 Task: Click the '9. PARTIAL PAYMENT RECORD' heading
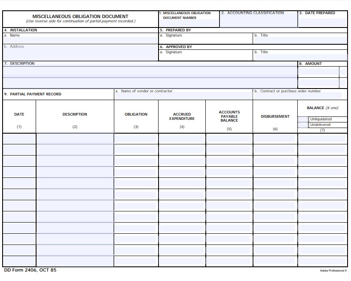tap(33, 94)
